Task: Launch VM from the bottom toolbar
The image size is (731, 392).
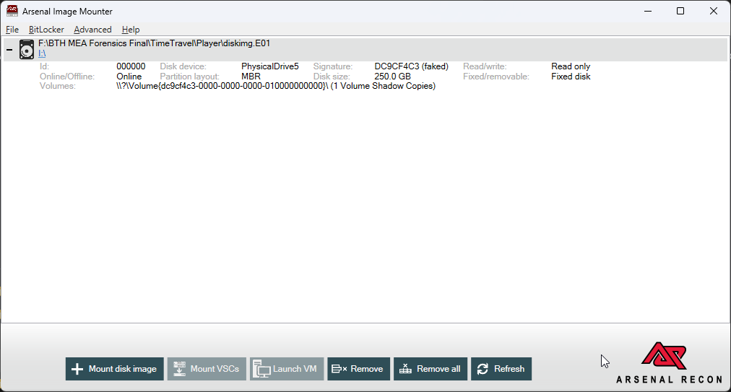Action: tap(287, 369)
